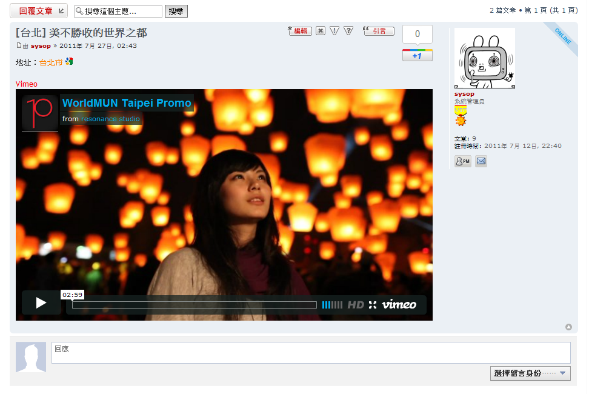Click the 引言 quote button
The height and width of the screenshot is (394, 589).
[x=379, y=31]
